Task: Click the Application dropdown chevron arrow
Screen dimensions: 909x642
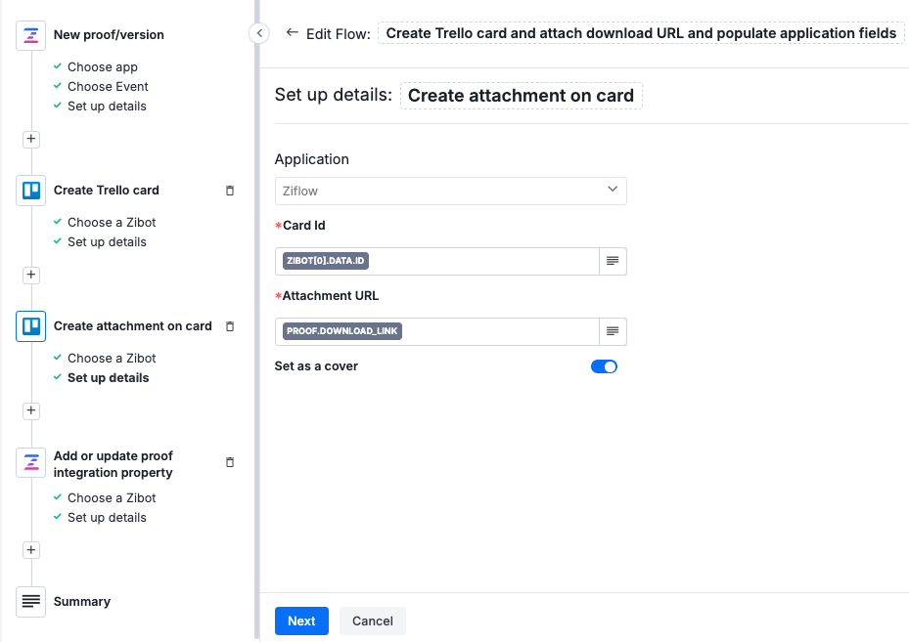Action: [613, 190]
